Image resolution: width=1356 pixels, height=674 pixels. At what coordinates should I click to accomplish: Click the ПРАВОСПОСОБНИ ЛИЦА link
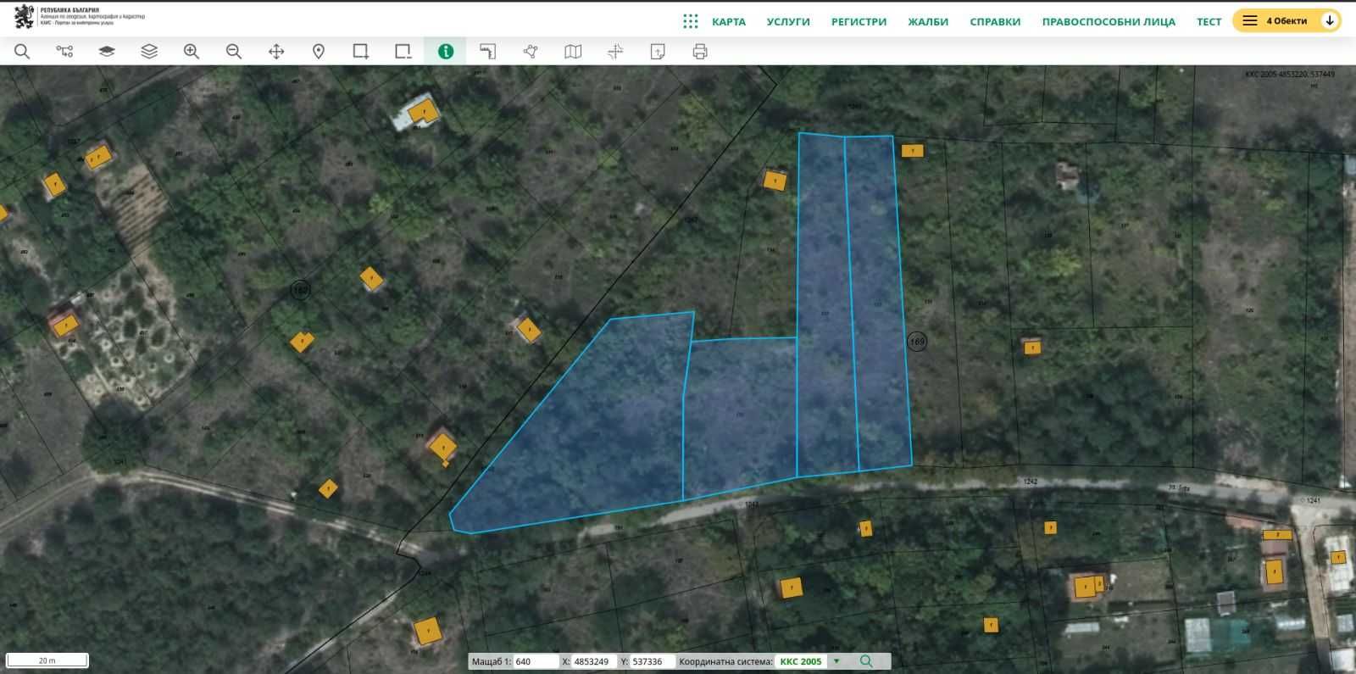click(x=1109, y=22)
